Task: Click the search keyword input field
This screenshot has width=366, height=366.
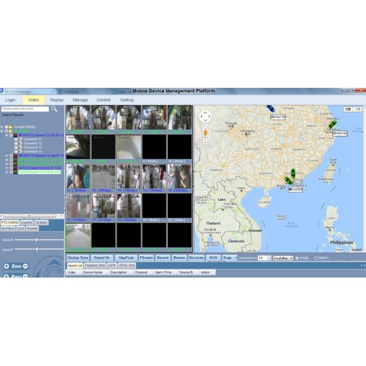Action: pyautogui.click(x=24, y=109)
